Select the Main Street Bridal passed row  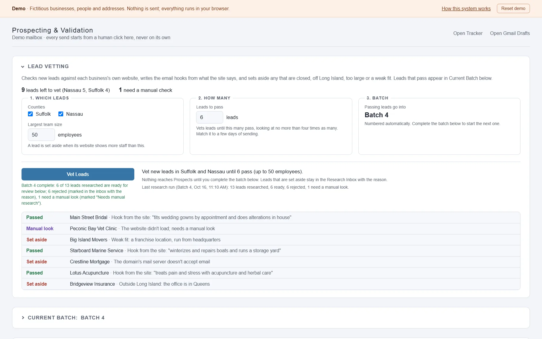(x=271, y=218)
